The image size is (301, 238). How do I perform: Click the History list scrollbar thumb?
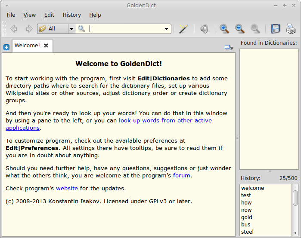(x=295, y=198)
